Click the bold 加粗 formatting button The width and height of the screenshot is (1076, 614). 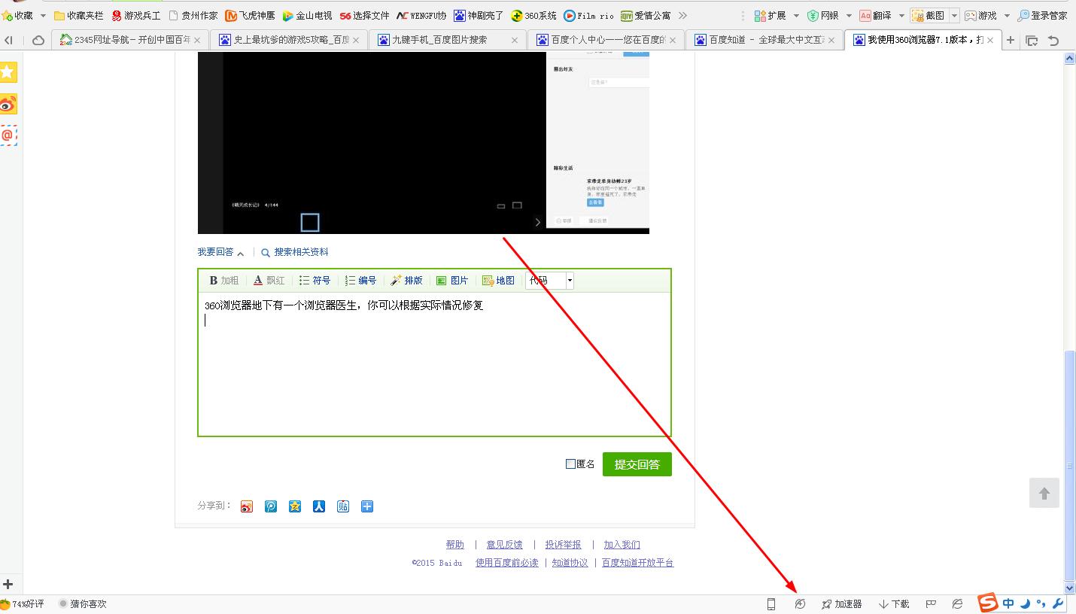tap(223, 281)
